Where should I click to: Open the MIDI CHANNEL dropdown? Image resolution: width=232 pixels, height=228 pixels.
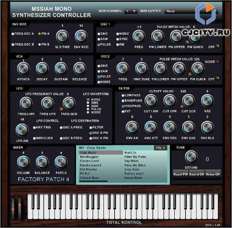131,11
